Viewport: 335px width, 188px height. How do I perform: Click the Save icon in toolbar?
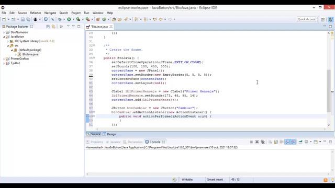click(23, 19)
